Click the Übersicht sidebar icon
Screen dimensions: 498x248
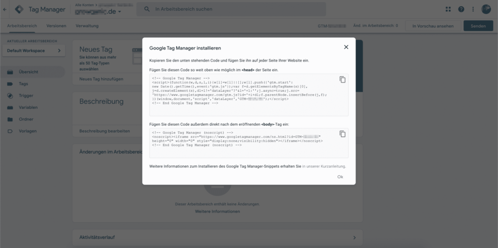10,72
